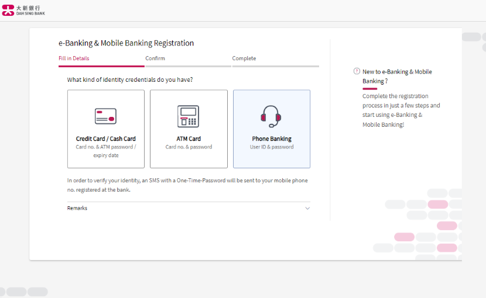
Task: Click the Dah Sing Bank logo
Action: (x=23, y=10)
